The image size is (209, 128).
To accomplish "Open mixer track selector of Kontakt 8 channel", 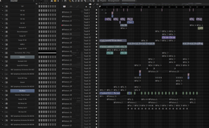I will (x=6, y=27).
